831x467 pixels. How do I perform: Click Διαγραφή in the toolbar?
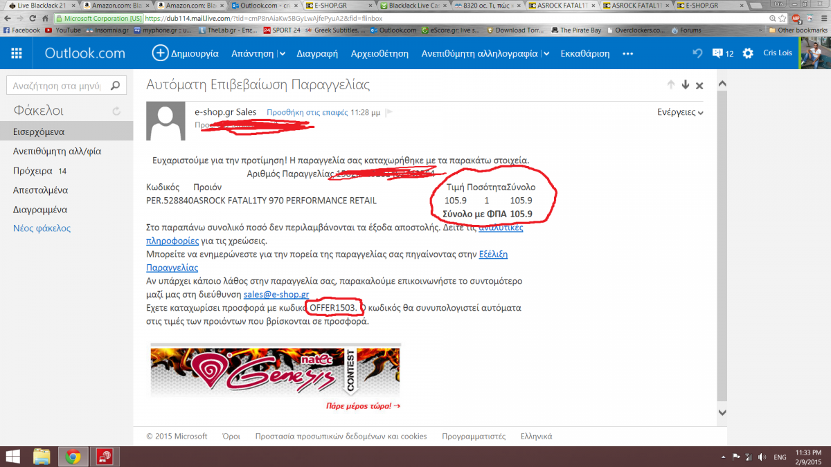click(317, 53)
